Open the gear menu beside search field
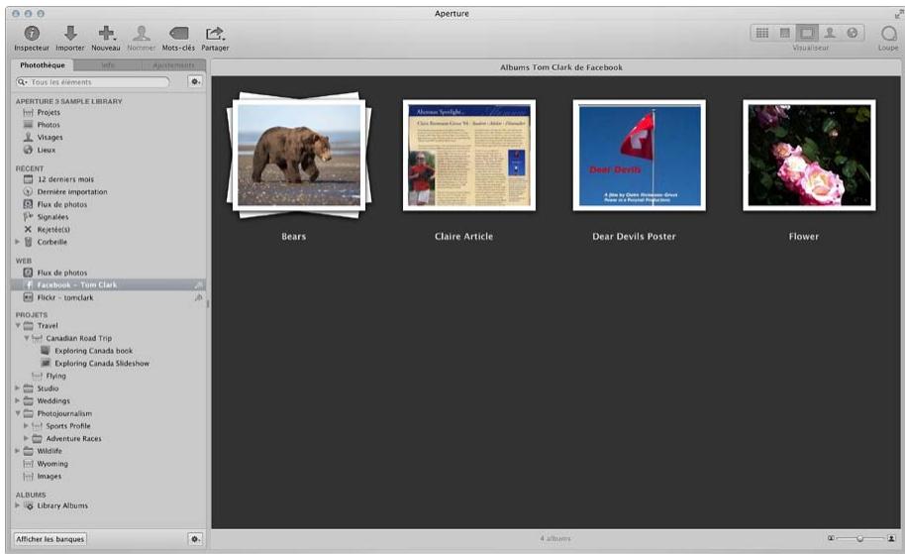Screen dimensions: 905x554 (196, 82)
